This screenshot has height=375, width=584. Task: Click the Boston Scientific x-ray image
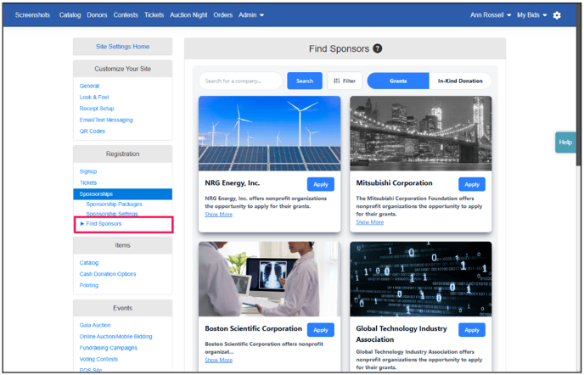tap(269, 279)
